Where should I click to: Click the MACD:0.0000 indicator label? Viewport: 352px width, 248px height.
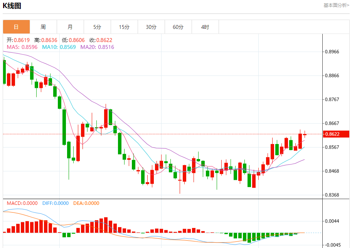pos(22,203)
